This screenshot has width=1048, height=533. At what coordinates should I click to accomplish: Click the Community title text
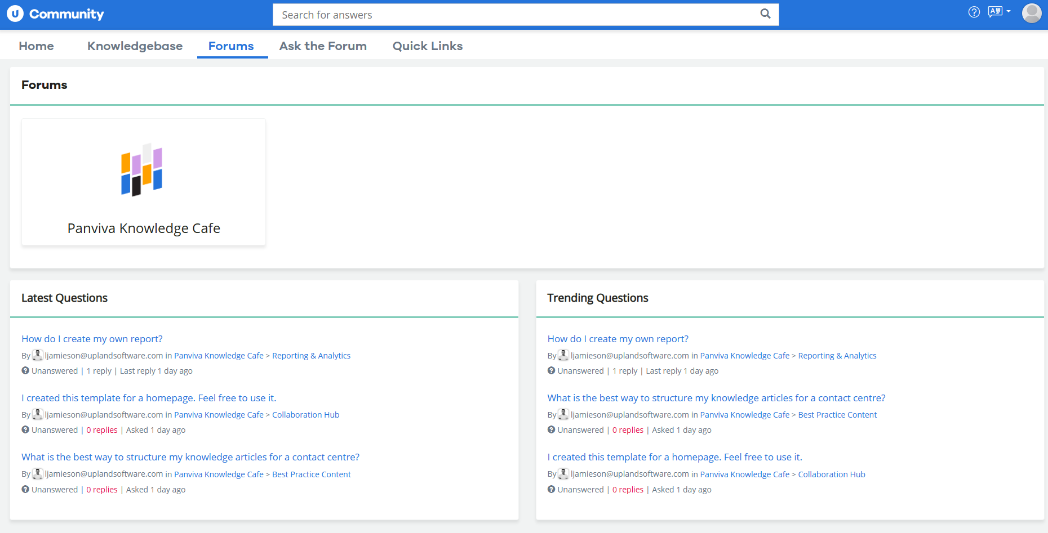click(66, 14)
